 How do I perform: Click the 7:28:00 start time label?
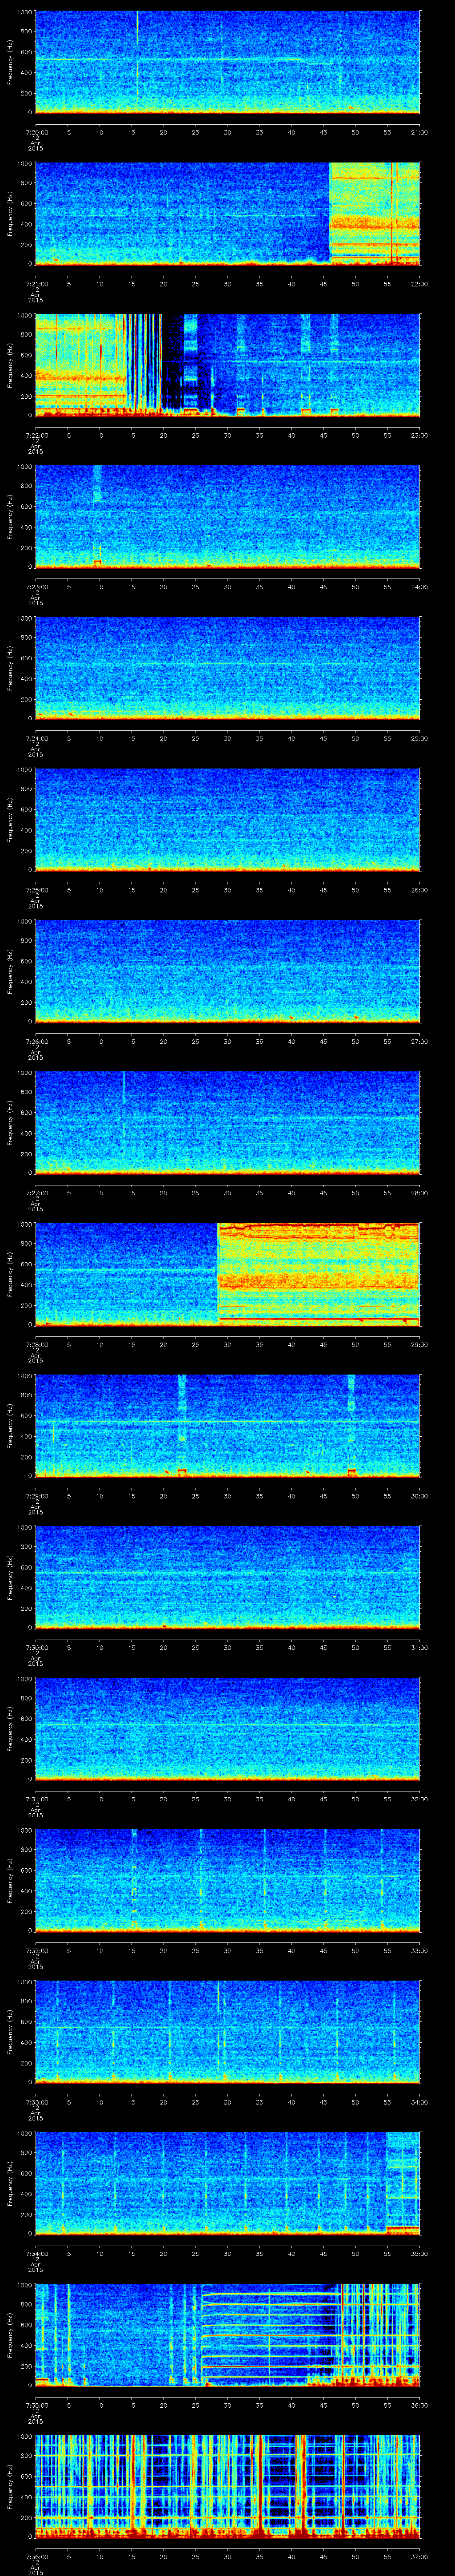click(36, 1345)
